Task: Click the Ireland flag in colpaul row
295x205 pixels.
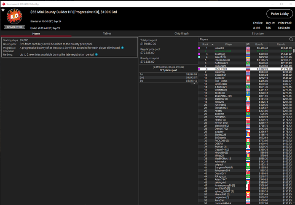Action: (248, 165)
